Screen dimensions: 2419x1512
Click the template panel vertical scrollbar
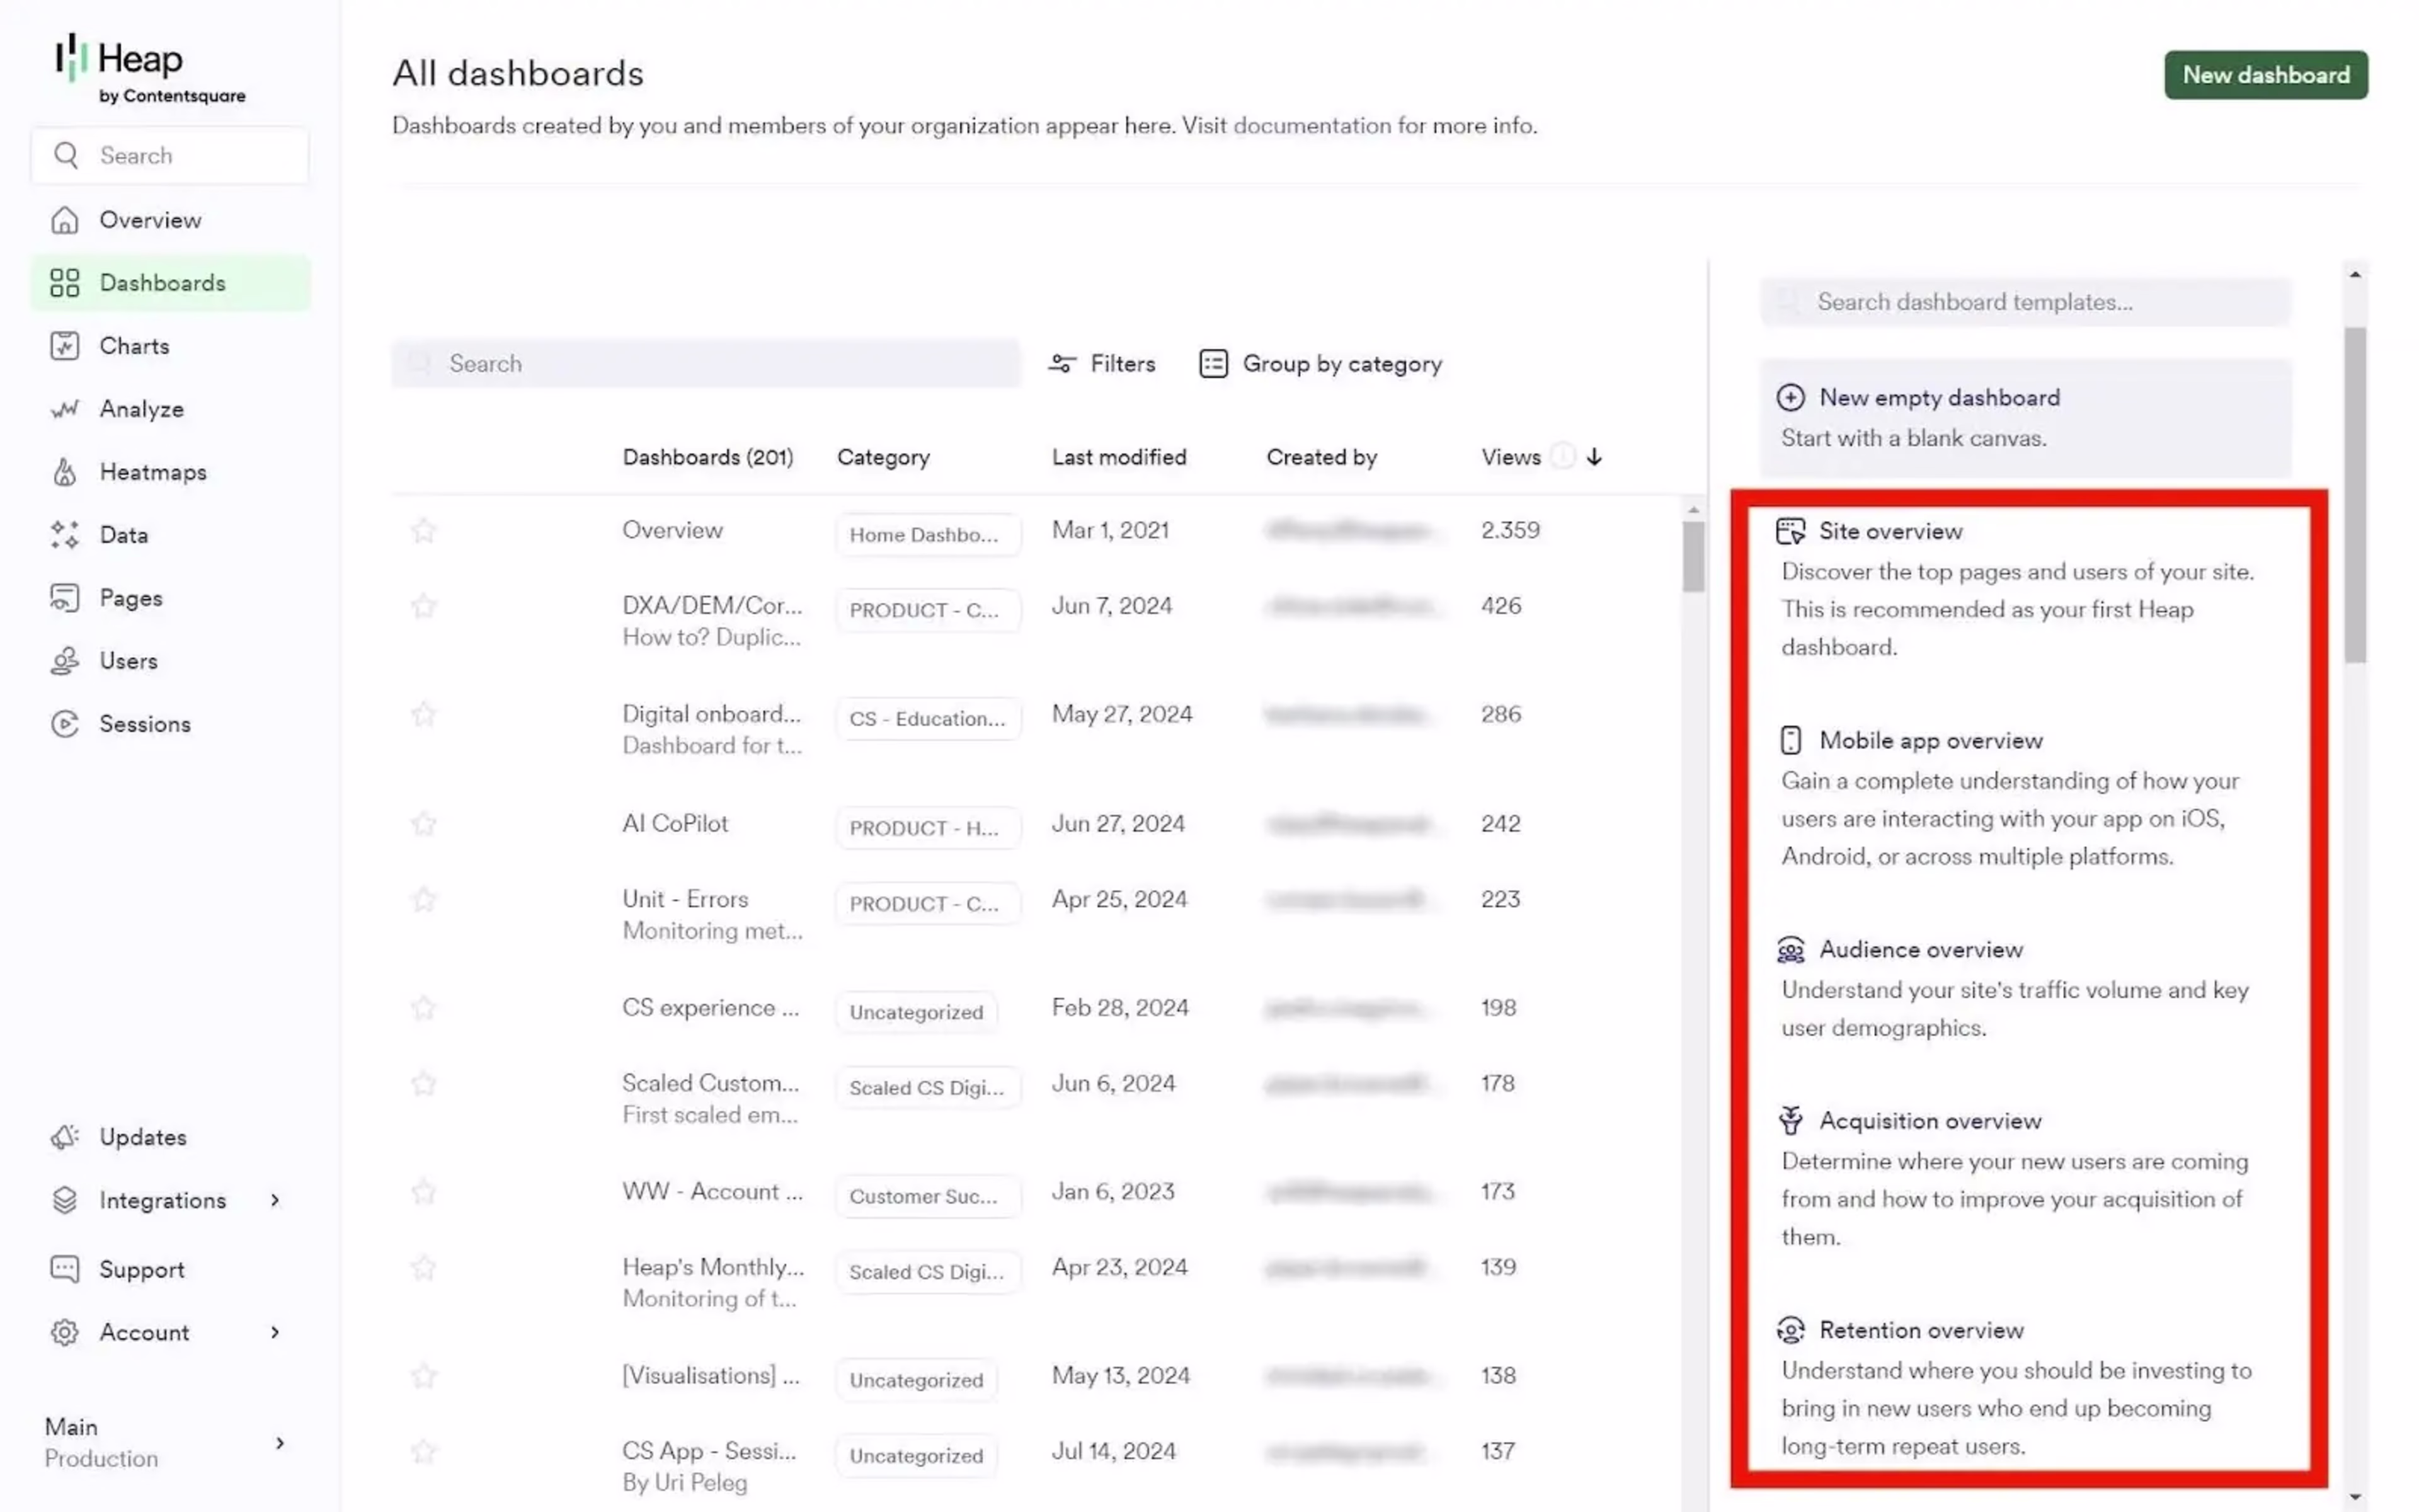pos(2355,494)
